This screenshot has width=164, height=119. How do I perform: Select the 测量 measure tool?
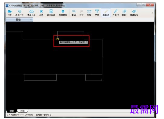[x=89, y=13]
